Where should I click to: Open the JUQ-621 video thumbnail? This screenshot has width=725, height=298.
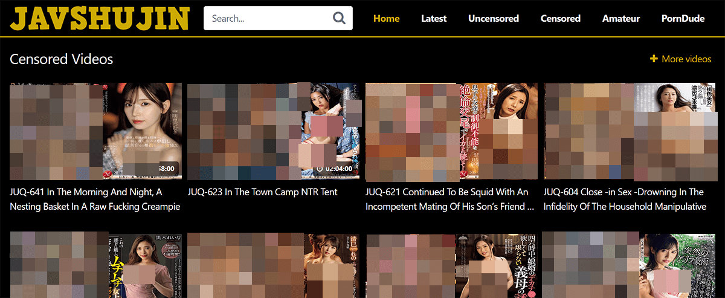(x=451, y=131)
